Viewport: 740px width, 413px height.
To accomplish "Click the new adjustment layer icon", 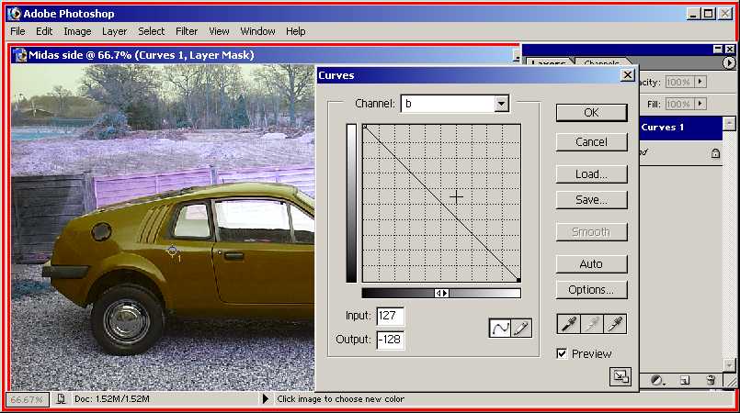I will coord(657,379).
